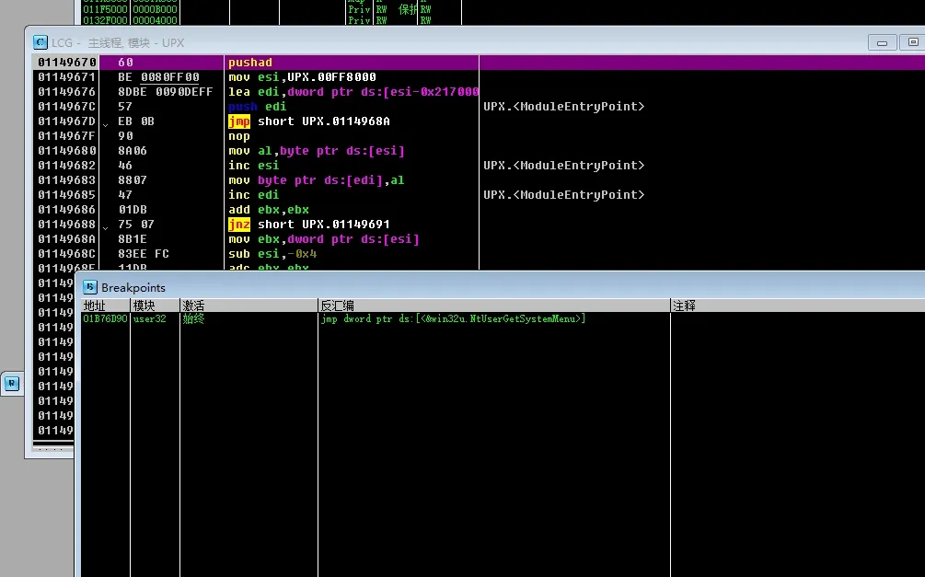Select user32 module cell in Breakpoints
Image resolution: width=925 pixels, height=577 pixels.
150,318
